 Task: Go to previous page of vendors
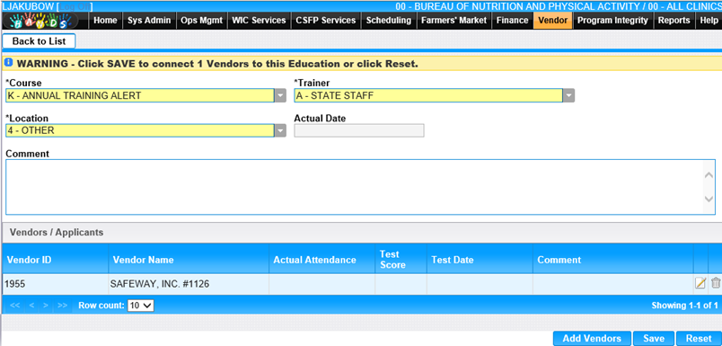31,305
